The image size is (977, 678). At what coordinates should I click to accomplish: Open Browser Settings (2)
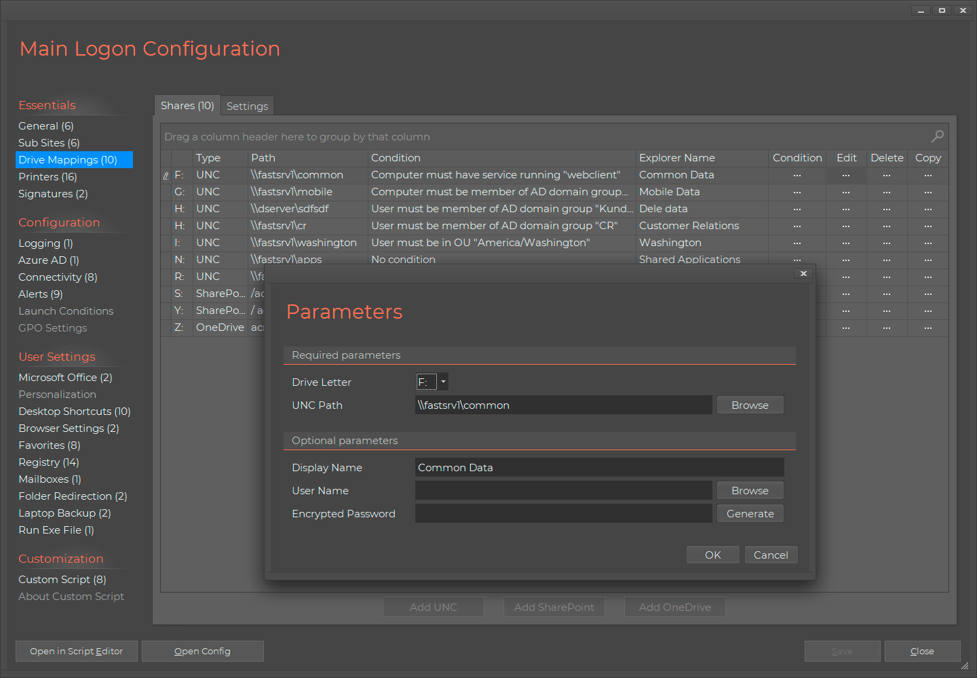[x=69, y=428]
